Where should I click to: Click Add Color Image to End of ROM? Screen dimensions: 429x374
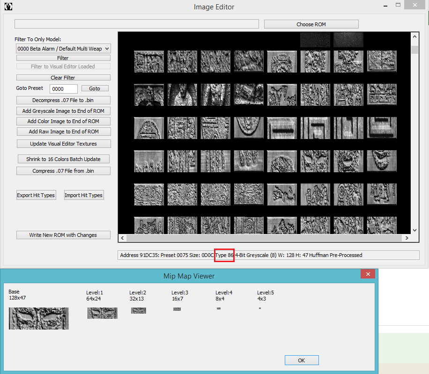click(x=63, y=121)
